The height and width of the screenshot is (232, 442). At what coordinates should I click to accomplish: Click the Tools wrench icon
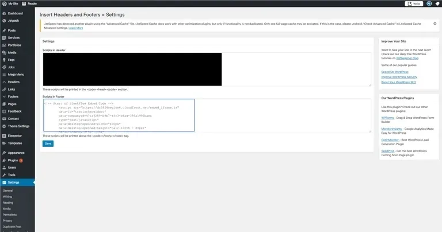coord(4,175)
